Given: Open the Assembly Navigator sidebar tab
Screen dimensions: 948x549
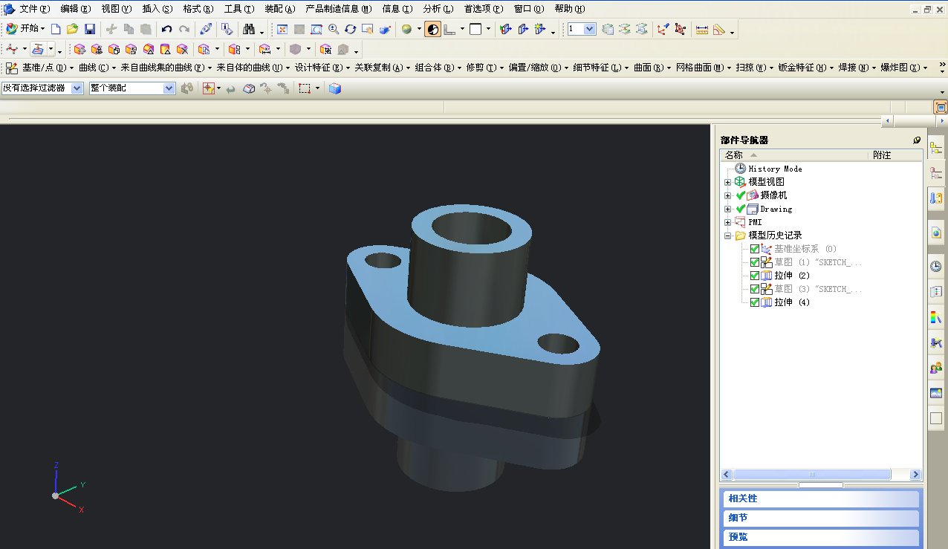Looking at the screenshot, I should click(936, 147).
